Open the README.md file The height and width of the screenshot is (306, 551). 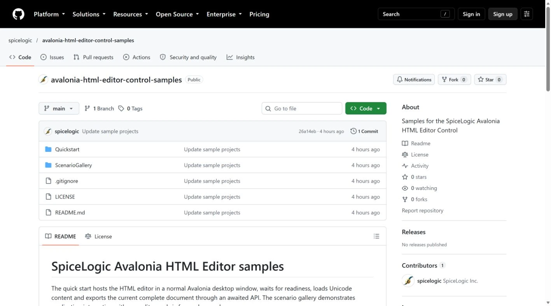point(70,213)
